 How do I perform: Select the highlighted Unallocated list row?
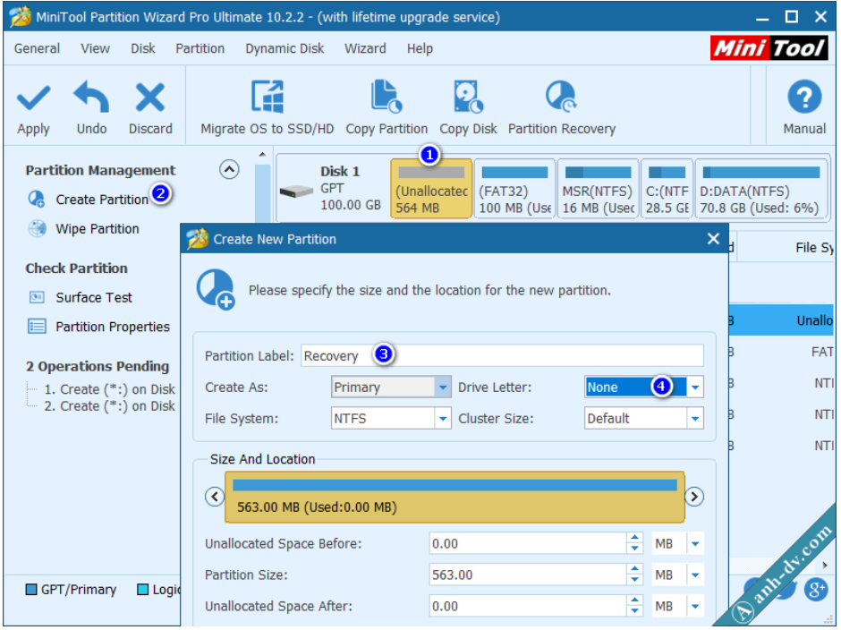pyautogui.click(x=781, y=320)
